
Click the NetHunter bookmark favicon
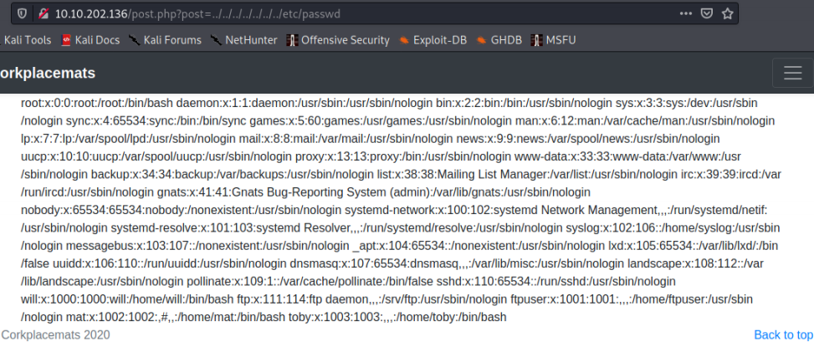[x=216, y=40]
